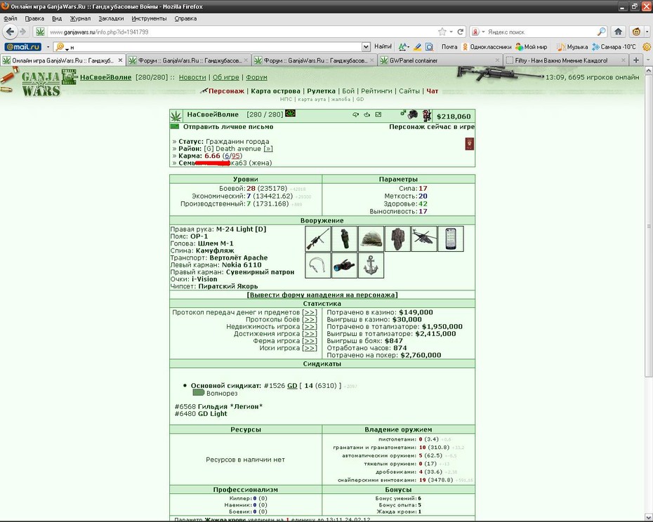Click the cannabis leaf icon in profile header

tap(176, 116)
